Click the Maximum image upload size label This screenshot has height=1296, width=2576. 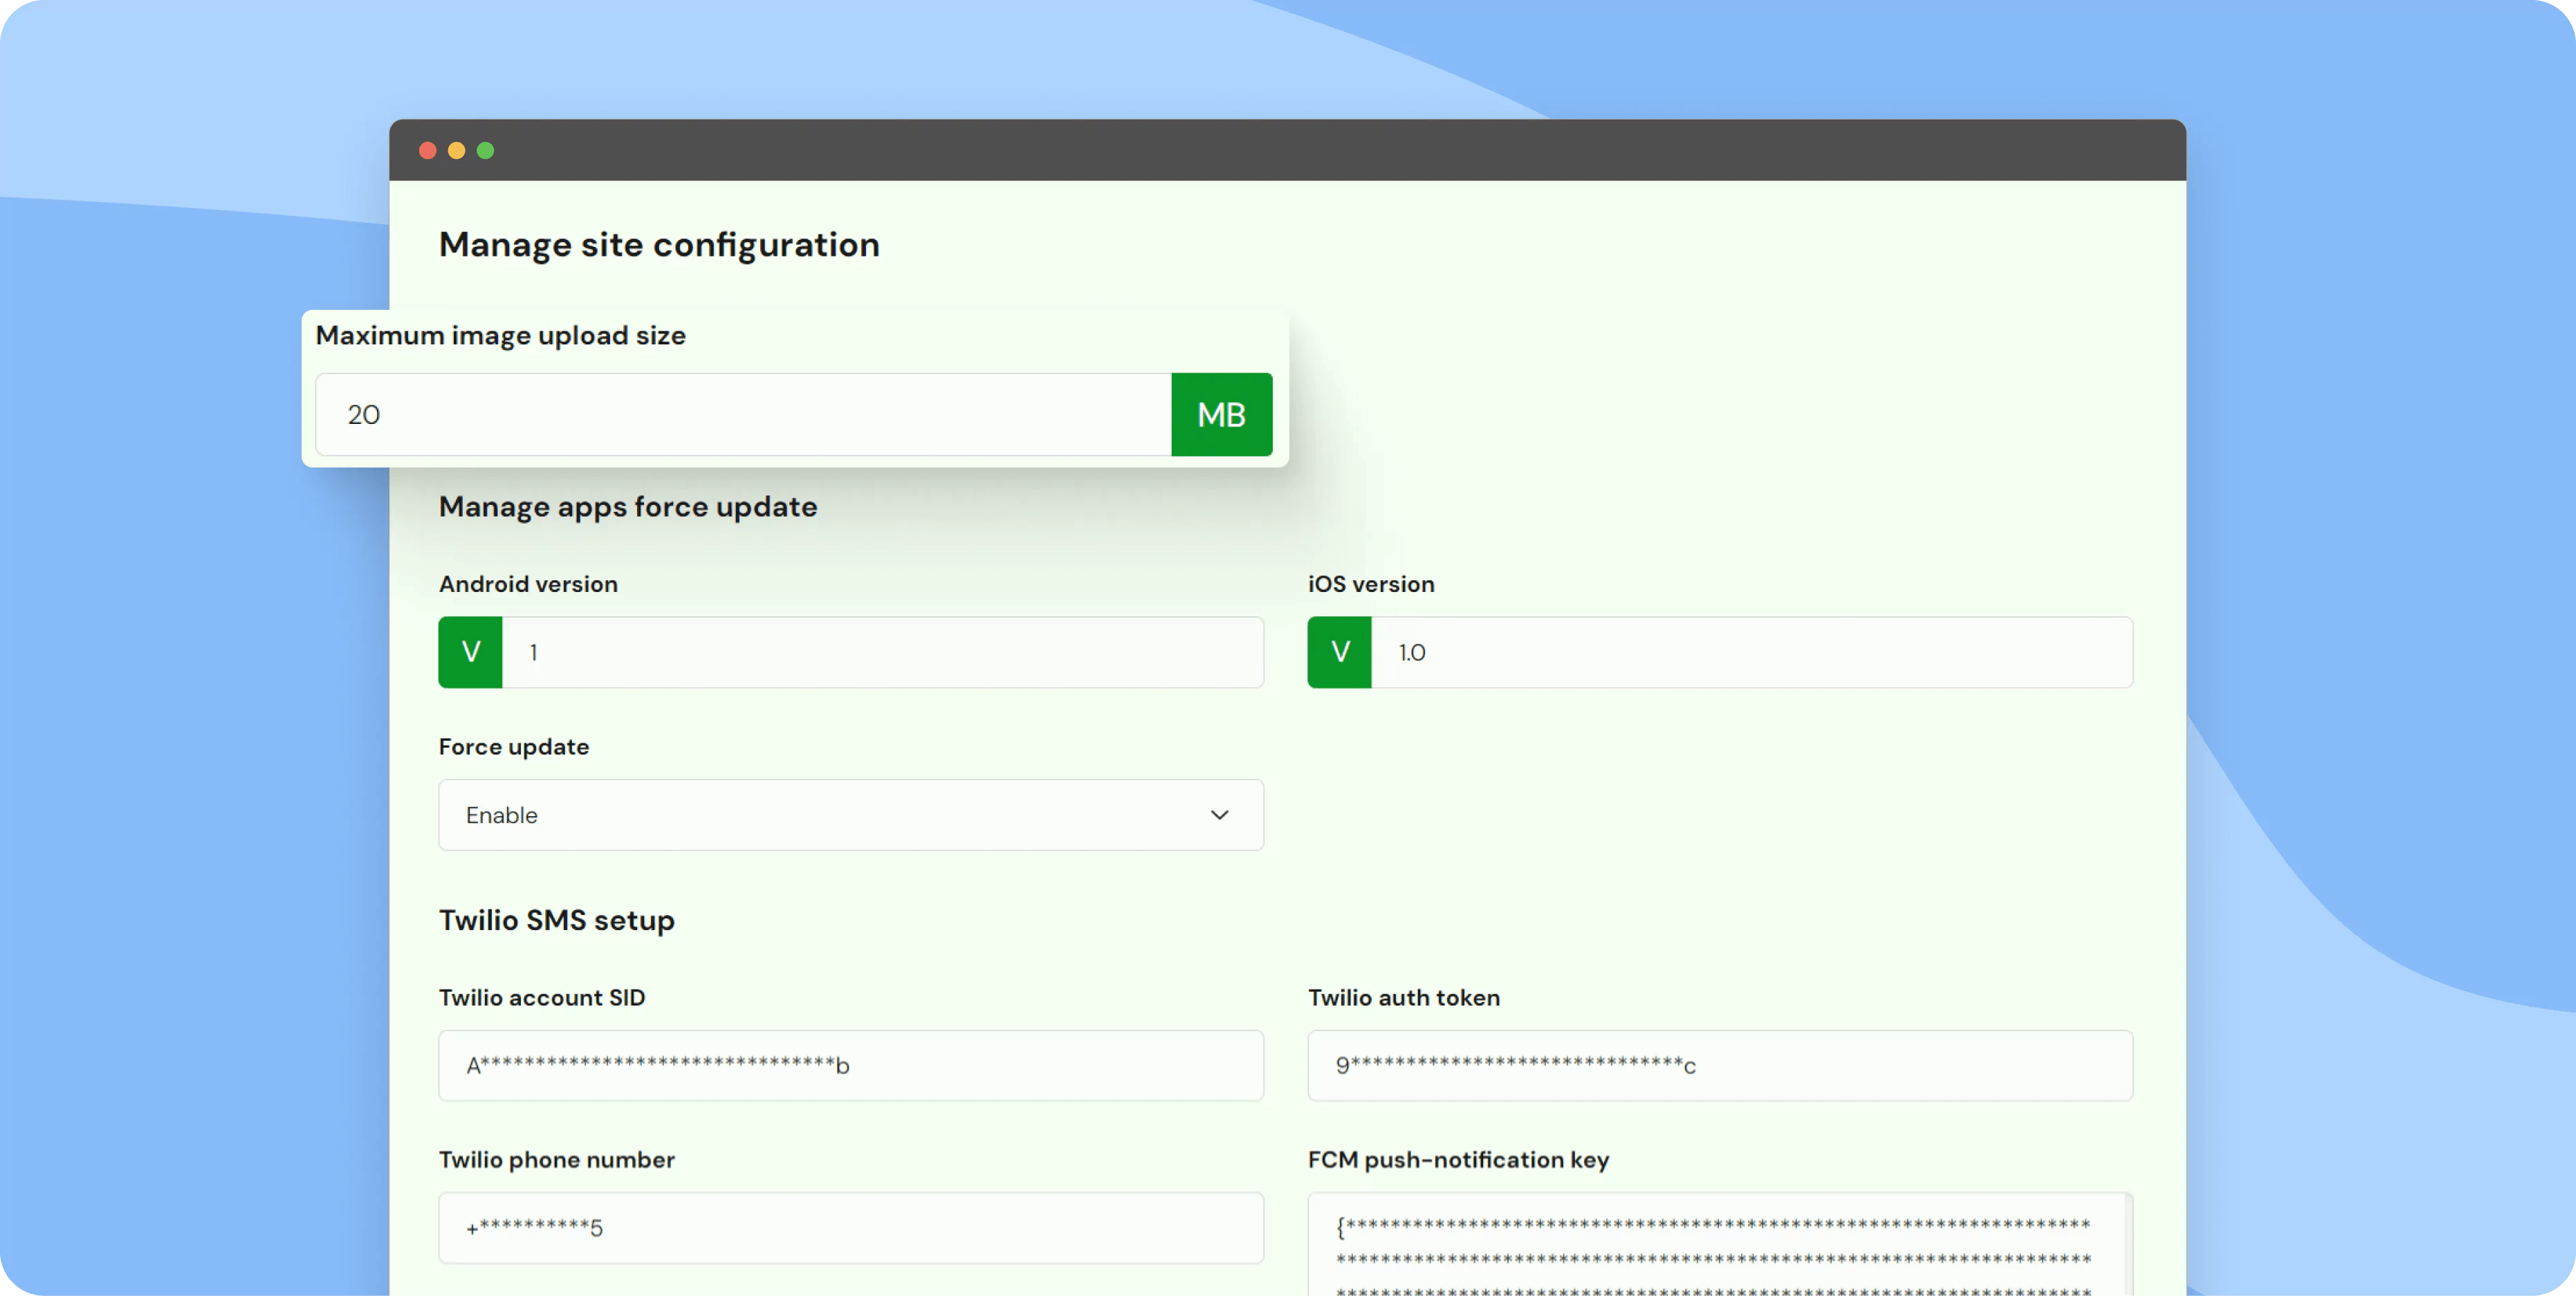(x=501, y=336)
